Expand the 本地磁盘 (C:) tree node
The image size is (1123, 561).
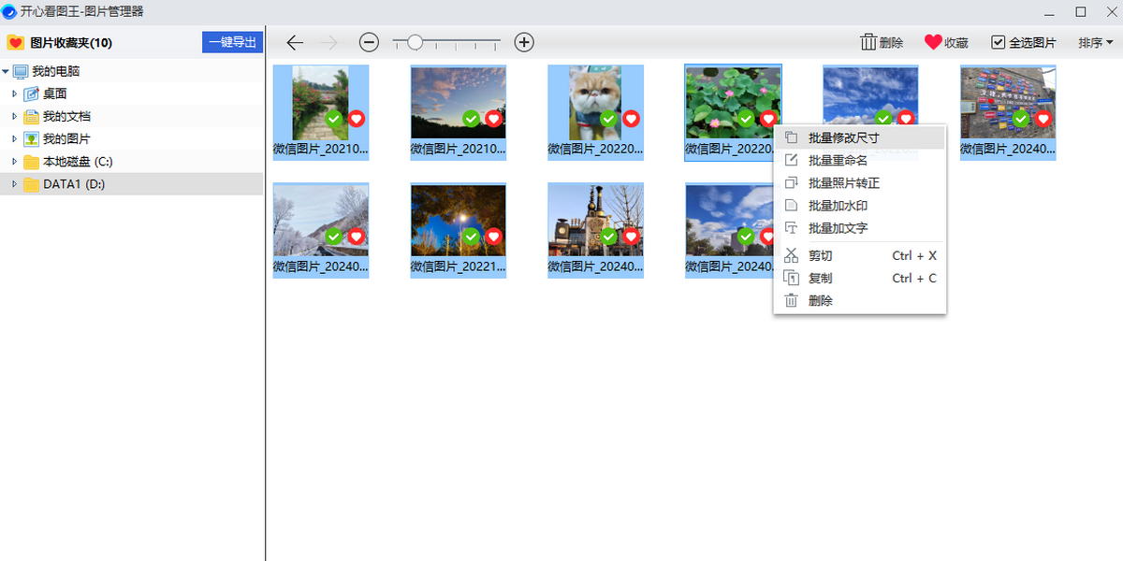tap(14, 162)
